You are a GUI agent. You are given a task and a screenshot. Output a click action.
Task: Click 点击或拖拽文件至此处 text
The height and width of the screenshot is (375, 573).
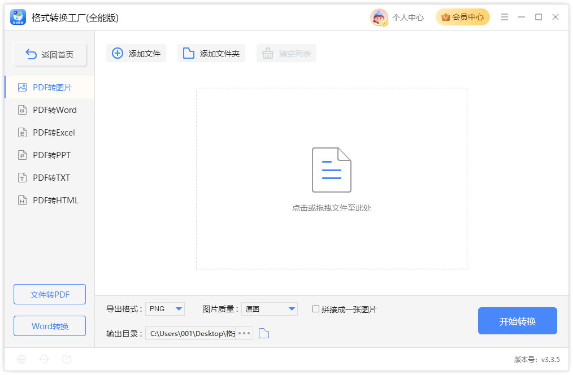pos(332,208)
